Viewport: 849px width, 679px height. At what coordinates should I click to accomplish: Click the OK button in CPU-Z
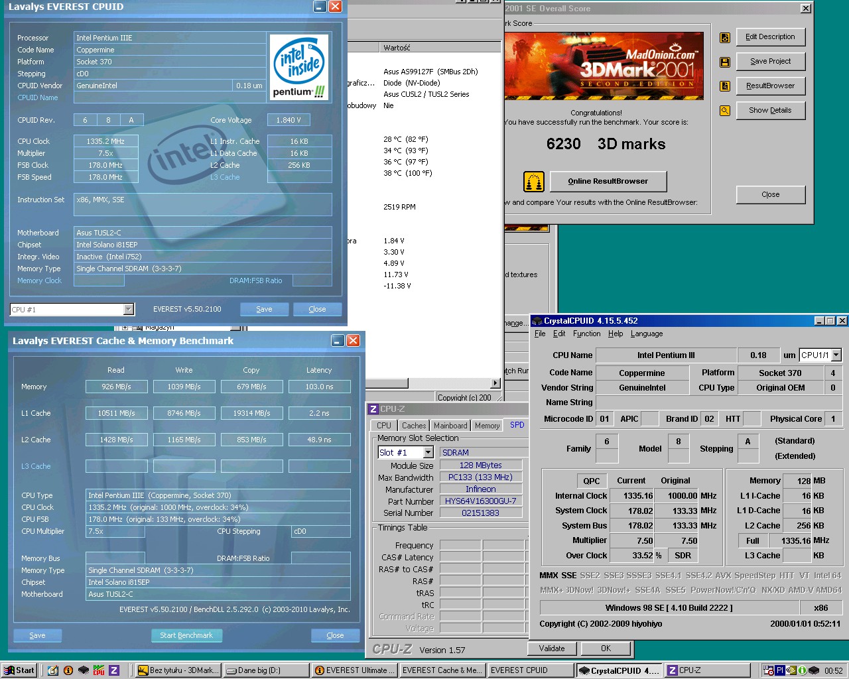(x=606, y=648)
